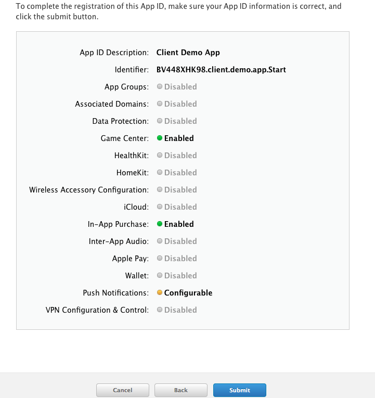Click gray status dot for Wallet
The image size is (375, 398).
pyautogui.click(x=160, y=276)
